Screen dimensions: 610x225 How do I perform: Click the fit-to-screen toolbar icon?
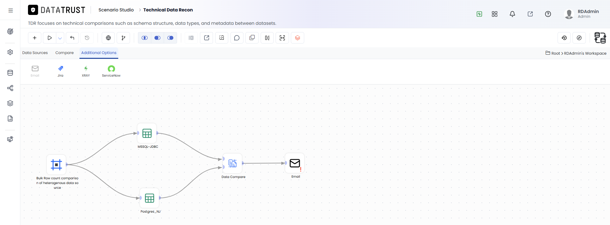point(282,38)
